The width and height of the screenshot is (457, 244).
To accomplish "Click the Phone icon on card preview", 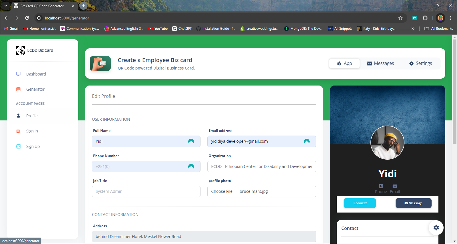I will click(381, 186).
